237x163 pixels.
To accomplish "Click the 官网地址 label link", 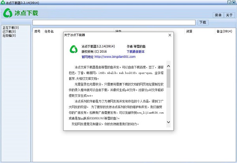I will [x=87, y=57].
